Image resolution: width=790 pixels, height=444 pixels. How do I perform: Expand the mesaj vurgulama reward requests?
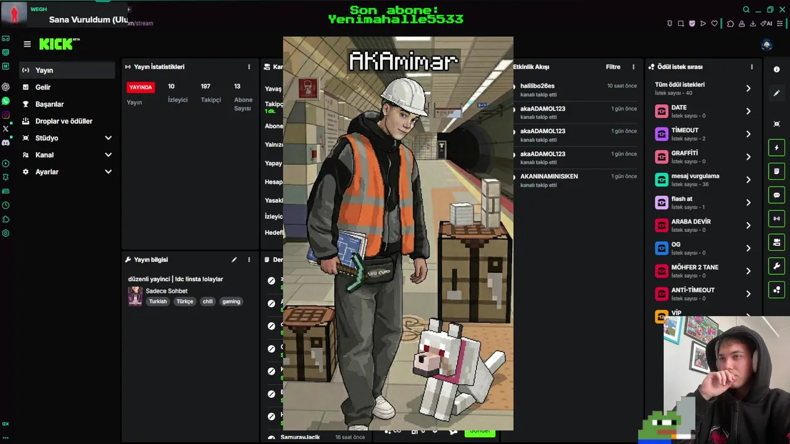point(748,179)
